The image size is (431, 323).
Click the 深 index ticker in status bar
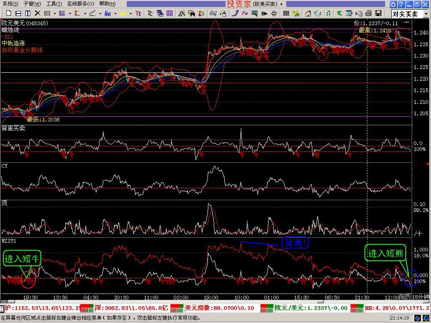point(131,308)
